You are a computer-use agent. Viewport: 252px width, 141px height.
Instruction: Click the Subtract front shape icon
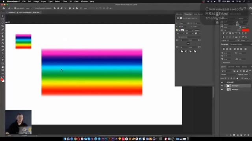point(186,51)
